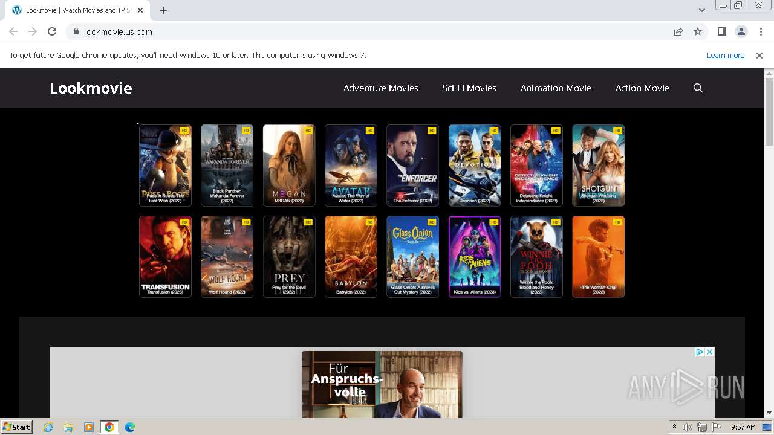Open the Chrome side panel icon
Screen dimensions: 774x435
click(x=721, y=31)
